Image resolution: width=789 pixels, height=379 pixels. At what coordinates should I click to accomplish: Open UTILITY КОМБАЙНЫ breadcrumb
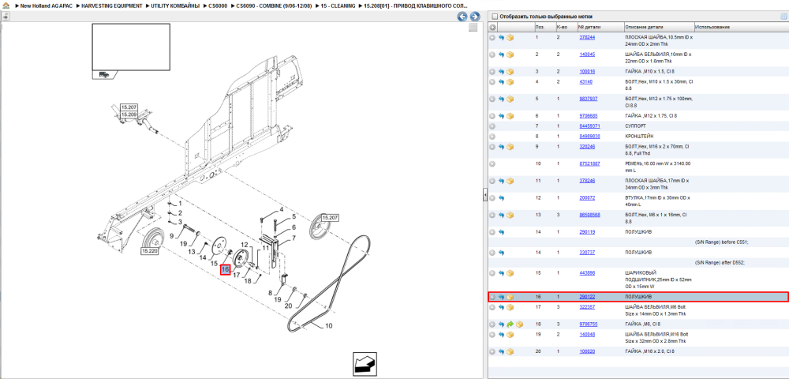coord(176,6)
